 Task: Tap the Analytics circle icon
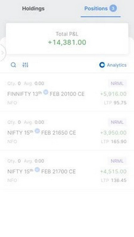pyautogui.click(x=102, y=65)
